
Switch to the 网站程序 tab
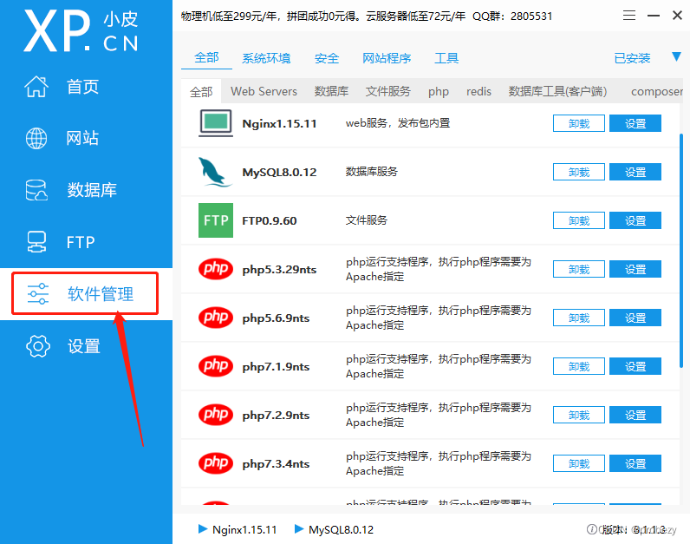(387, 58)
